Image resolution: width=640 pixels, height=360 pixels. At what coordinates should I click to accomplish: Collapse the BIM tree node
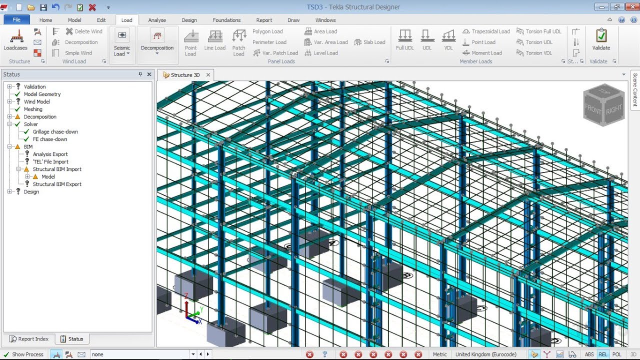(9, 146)
